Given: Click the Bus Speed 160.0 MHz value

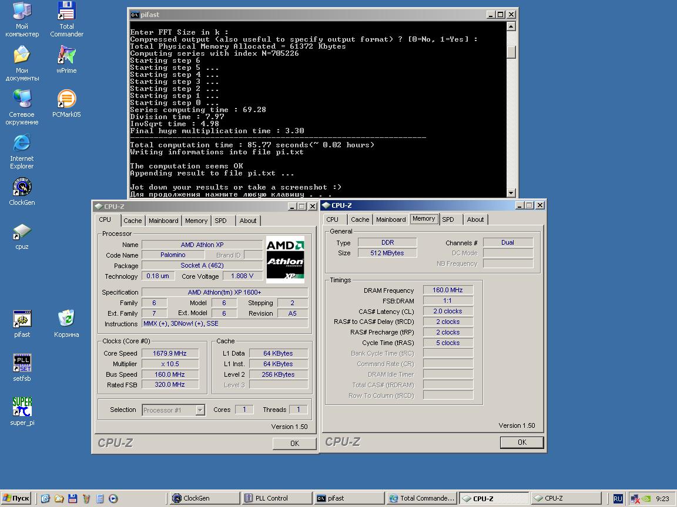Looking at the screenshot, I should (x=170, y=374).
